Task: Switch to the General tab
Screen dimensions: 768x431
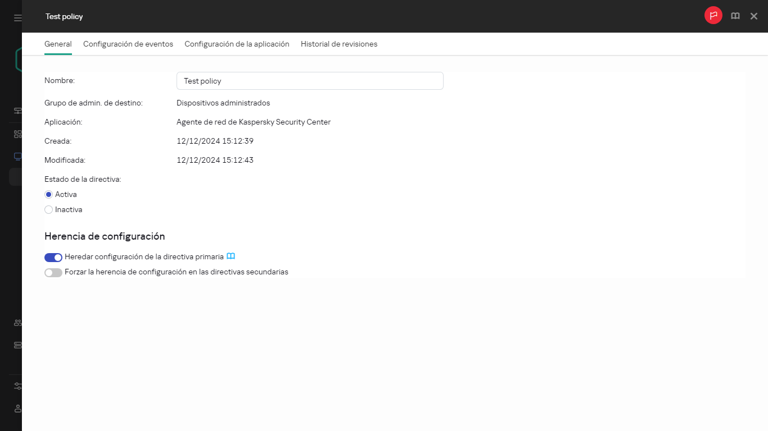Action: point(58,44)
